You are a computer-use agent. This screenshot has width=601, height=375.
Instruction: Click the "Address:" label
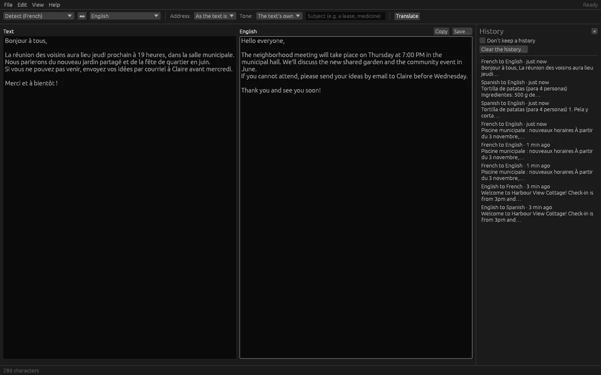coord(180,16)
